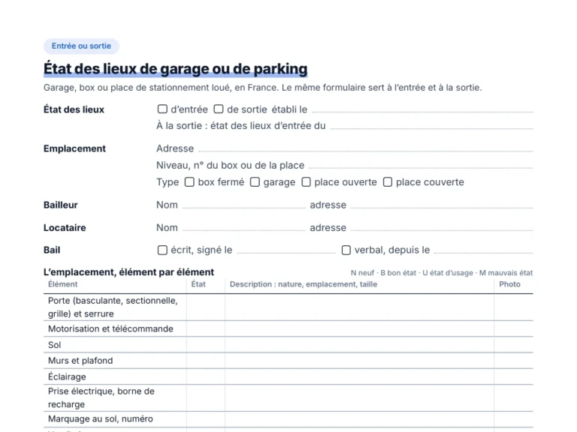Screen dimensions: 577x432
Task: Tick the "de sortie" checkbox
Action: (219, 109)
